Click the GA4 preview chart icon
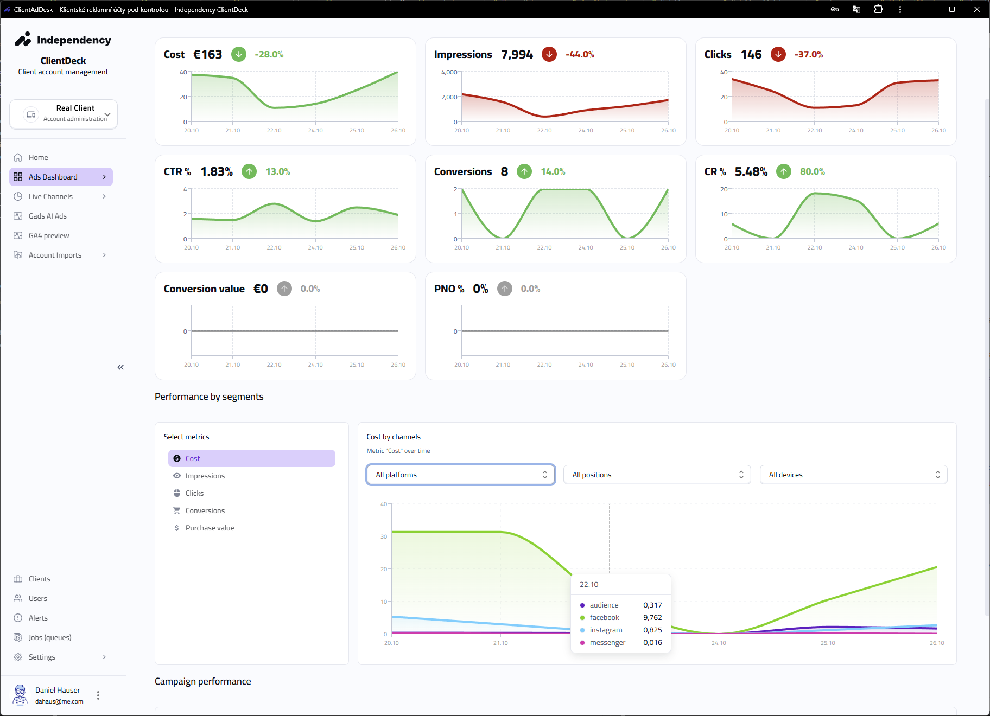 [18, 235]
